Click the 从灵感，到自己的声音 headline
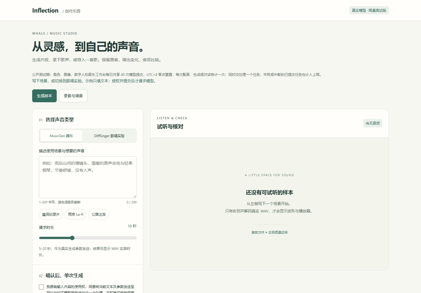421x293 pixels. click(88, 47)
